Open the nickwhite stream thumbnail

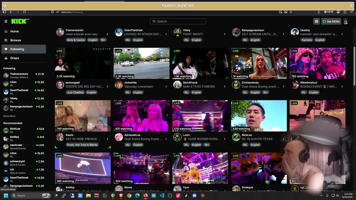(x=142, y=63)
